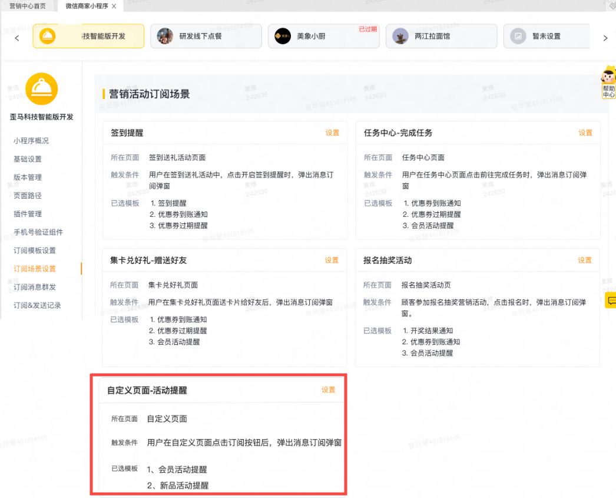Open 手机号验证组件 in the sidebar
This screenshot has width=616, height=498.
pyautogui.click(x=38, y=232)
